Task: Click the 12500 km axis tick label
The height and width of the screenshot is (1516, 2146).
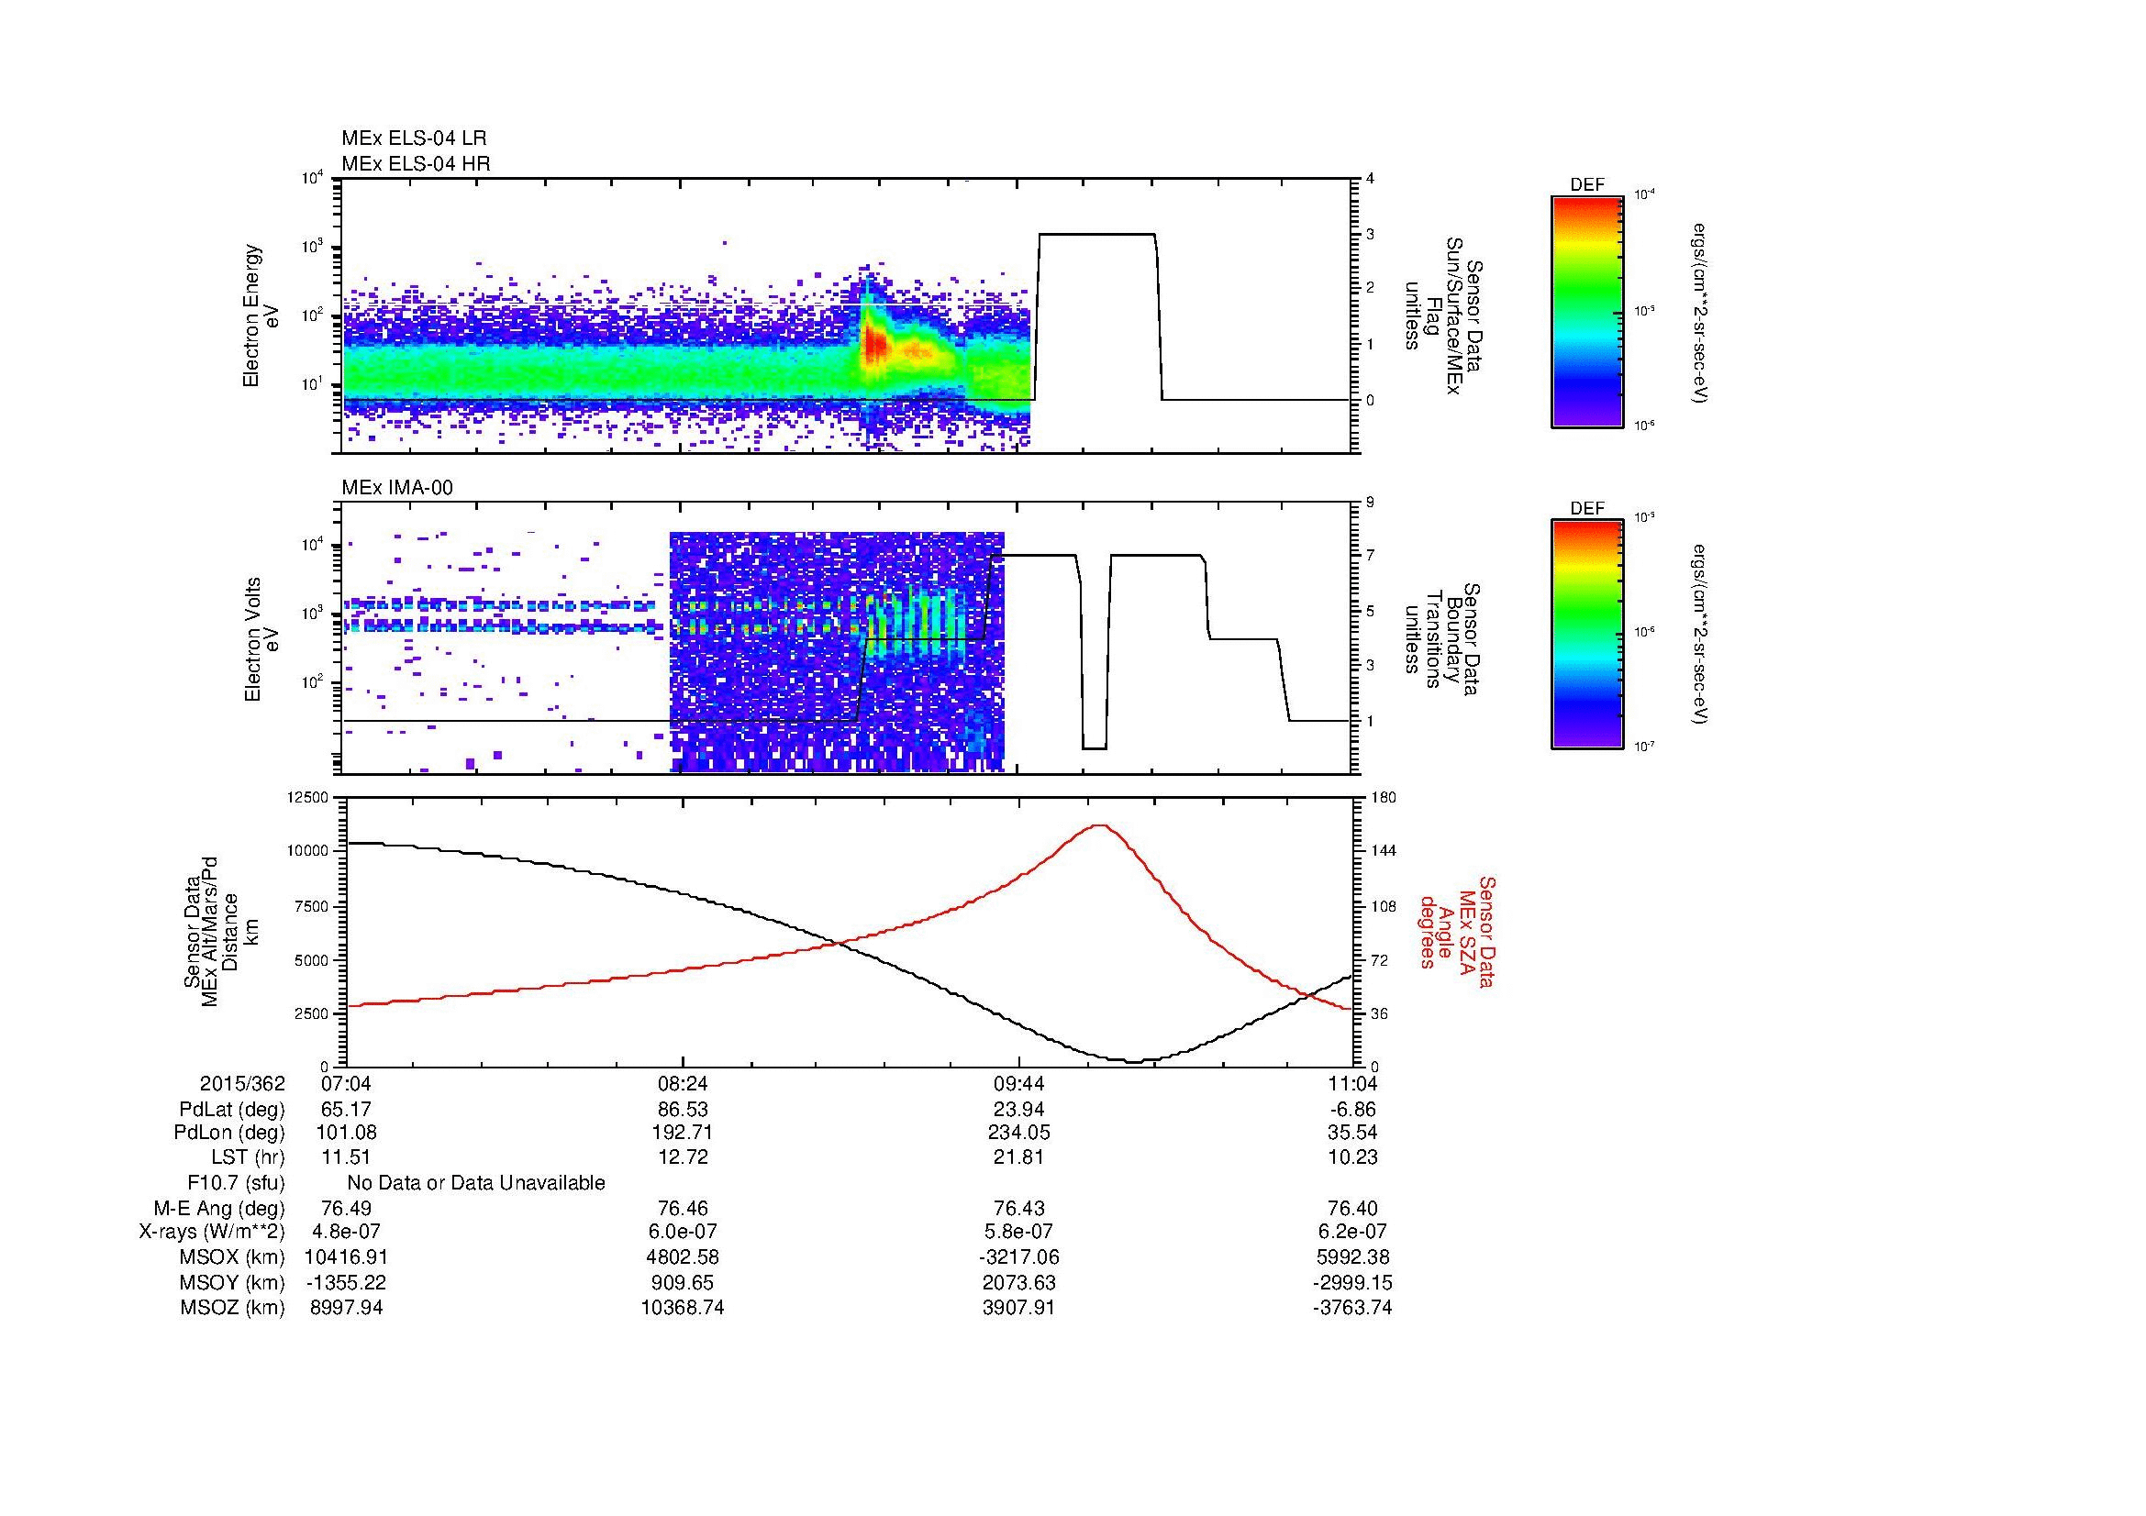Action: tap(309, 797)
